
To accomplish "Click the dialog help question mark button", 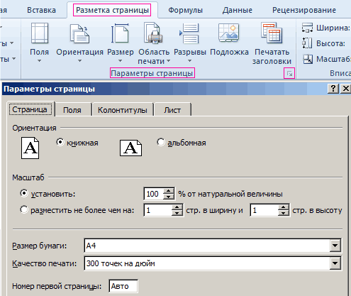I will [x=333, y=89].
